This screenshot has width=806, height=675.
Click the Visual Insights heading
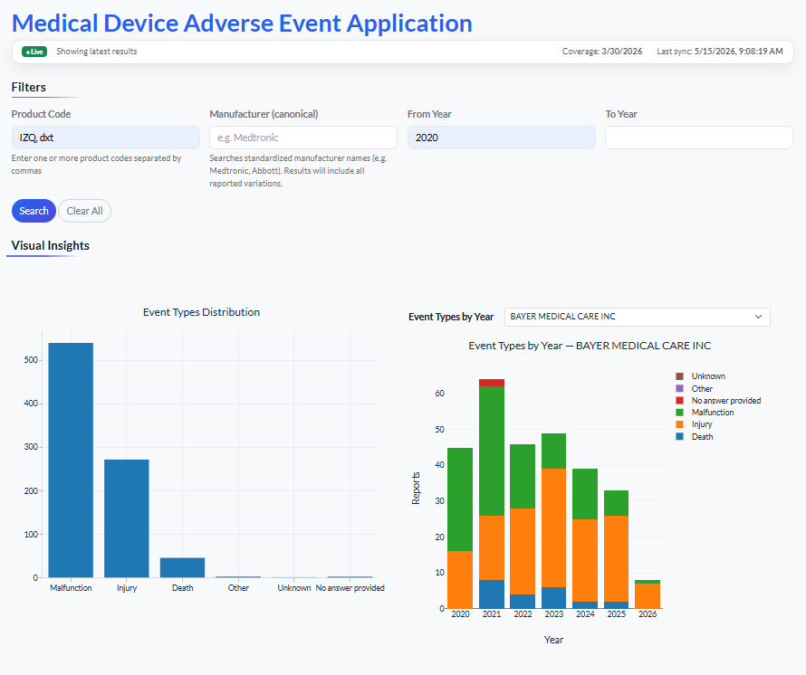pos(51,245)
